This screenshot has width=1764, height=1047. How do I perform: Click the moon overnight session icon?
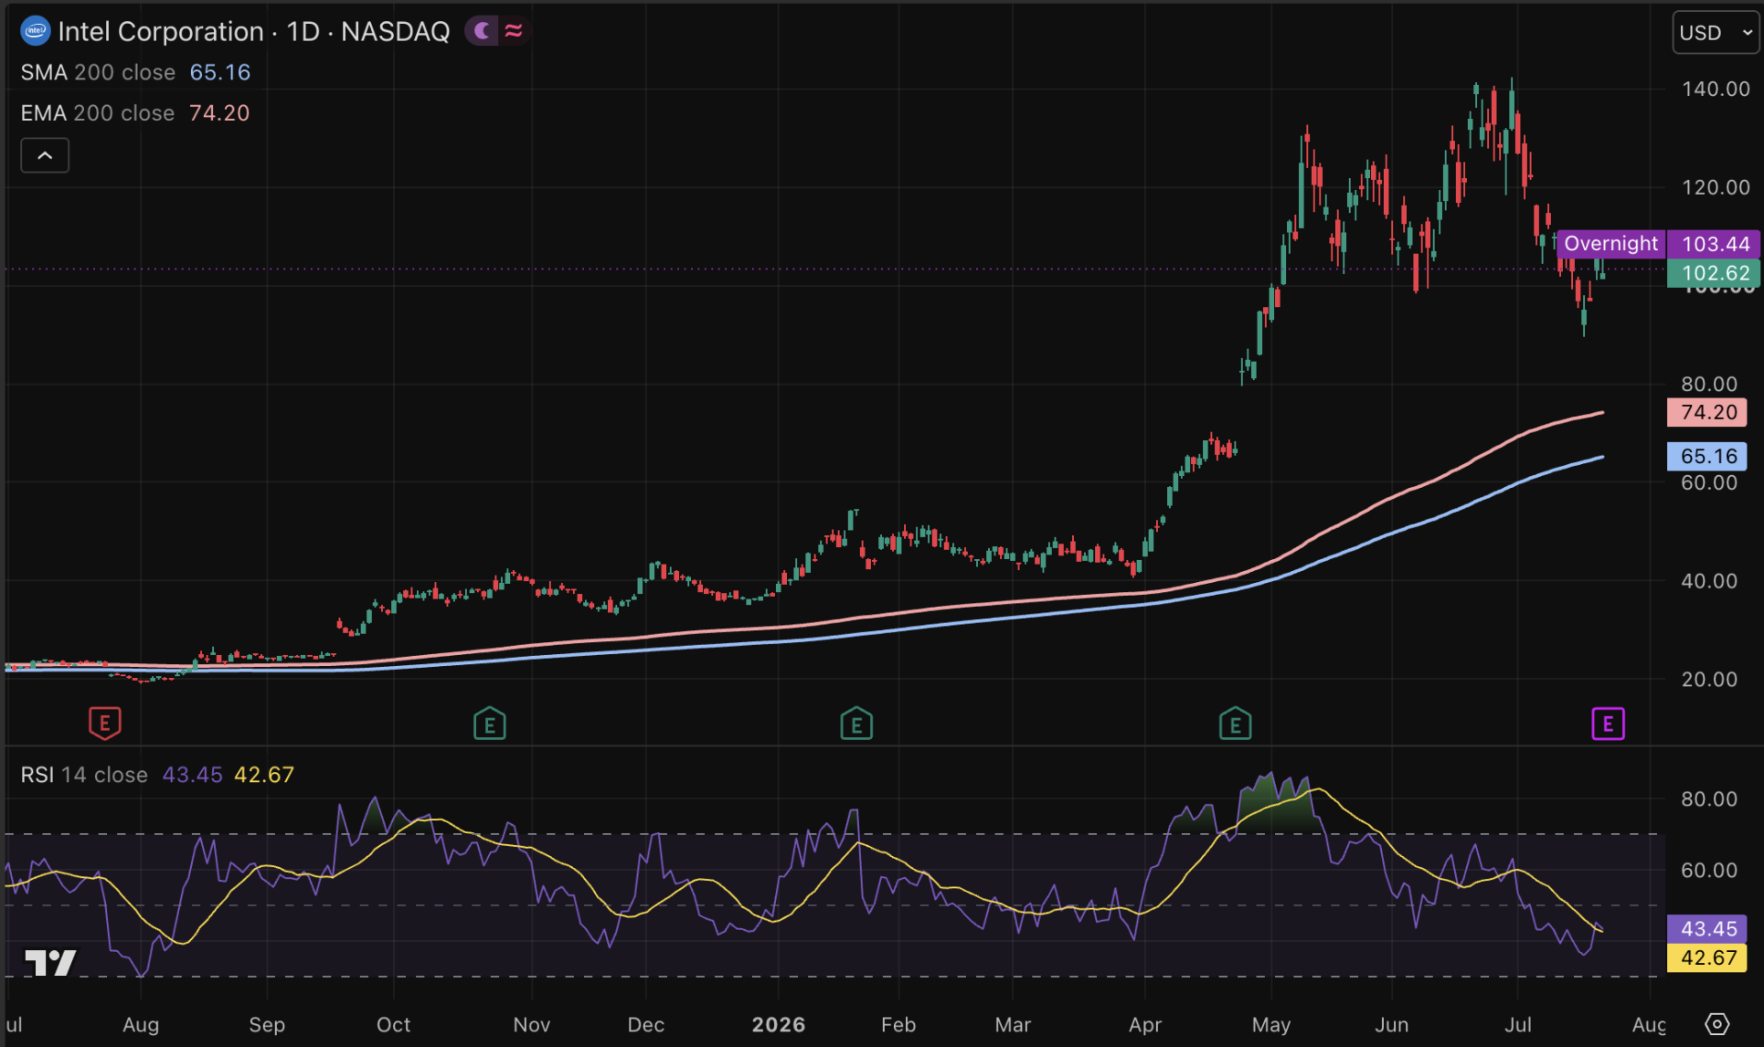(482, 31)
